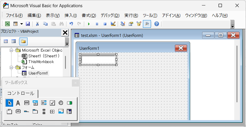Open the 書式(O) menu

89,15
